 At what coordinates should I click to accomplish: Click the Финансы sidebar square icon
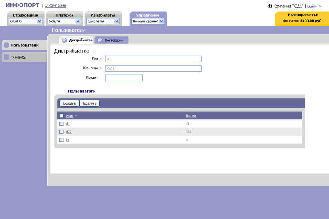(6, 57)
